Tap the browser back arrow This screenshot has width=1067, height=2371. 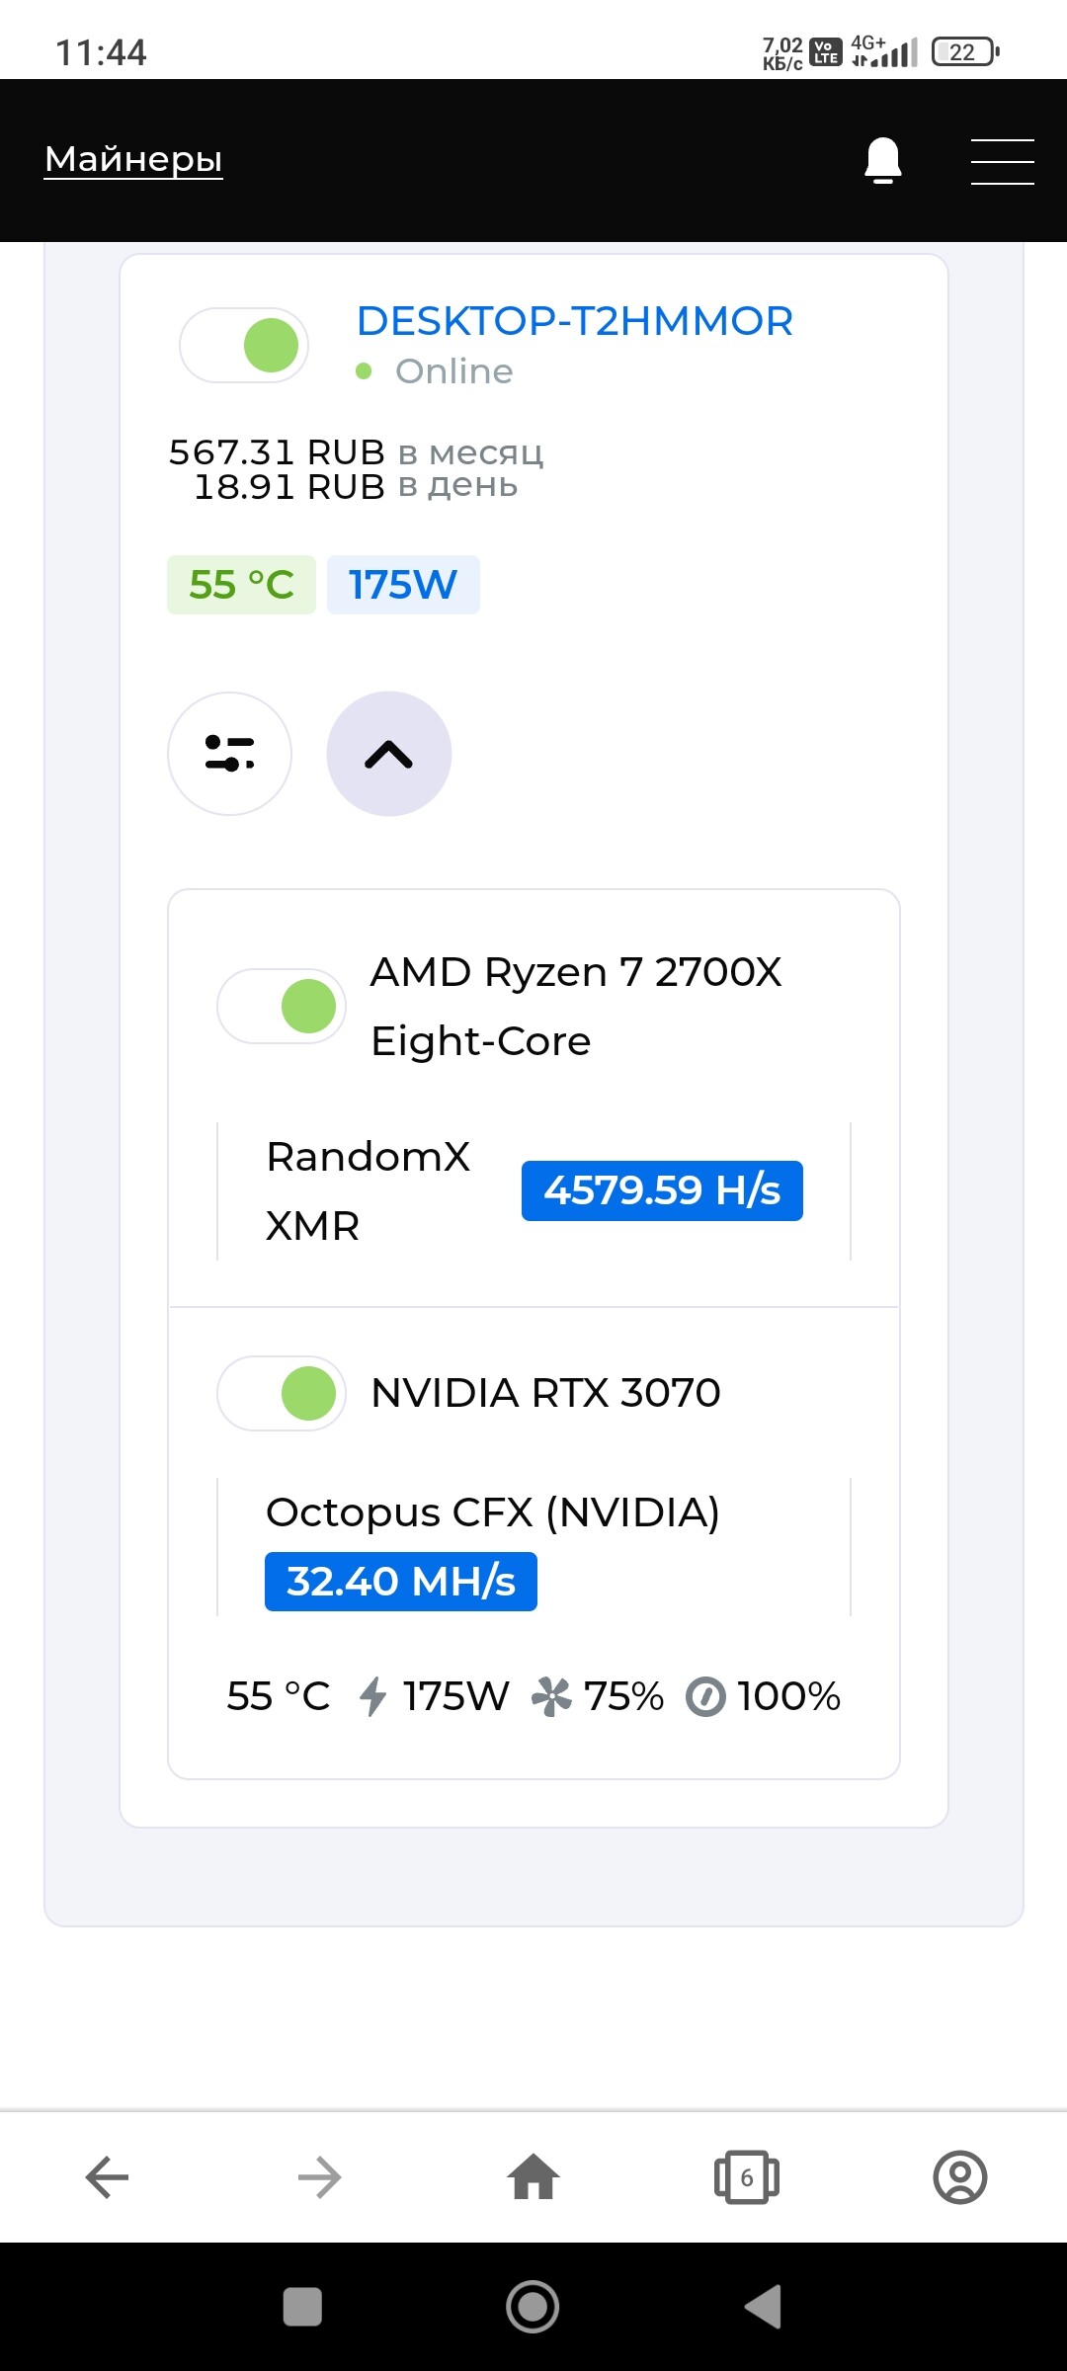point(107,2176)
